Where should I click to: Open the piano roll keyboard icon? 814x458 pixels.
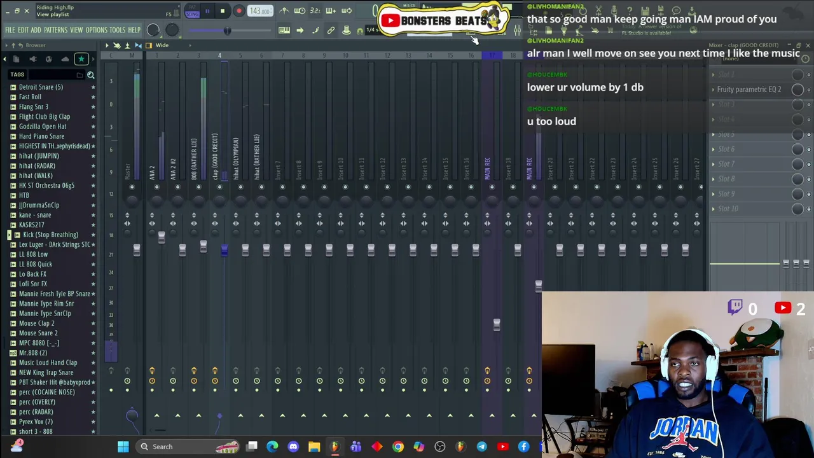tap(284, 30)
